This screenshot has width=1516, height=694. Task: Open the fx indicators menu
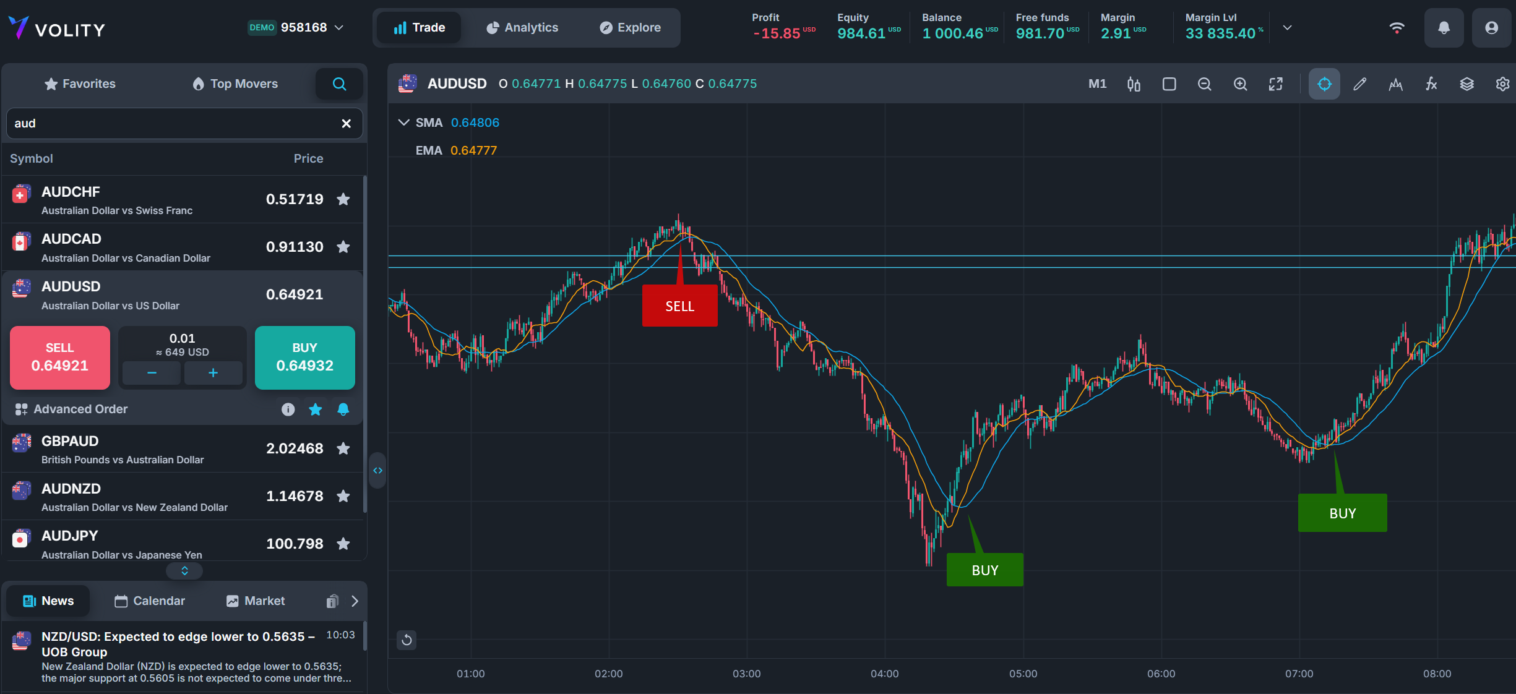tap(1431, 84)
